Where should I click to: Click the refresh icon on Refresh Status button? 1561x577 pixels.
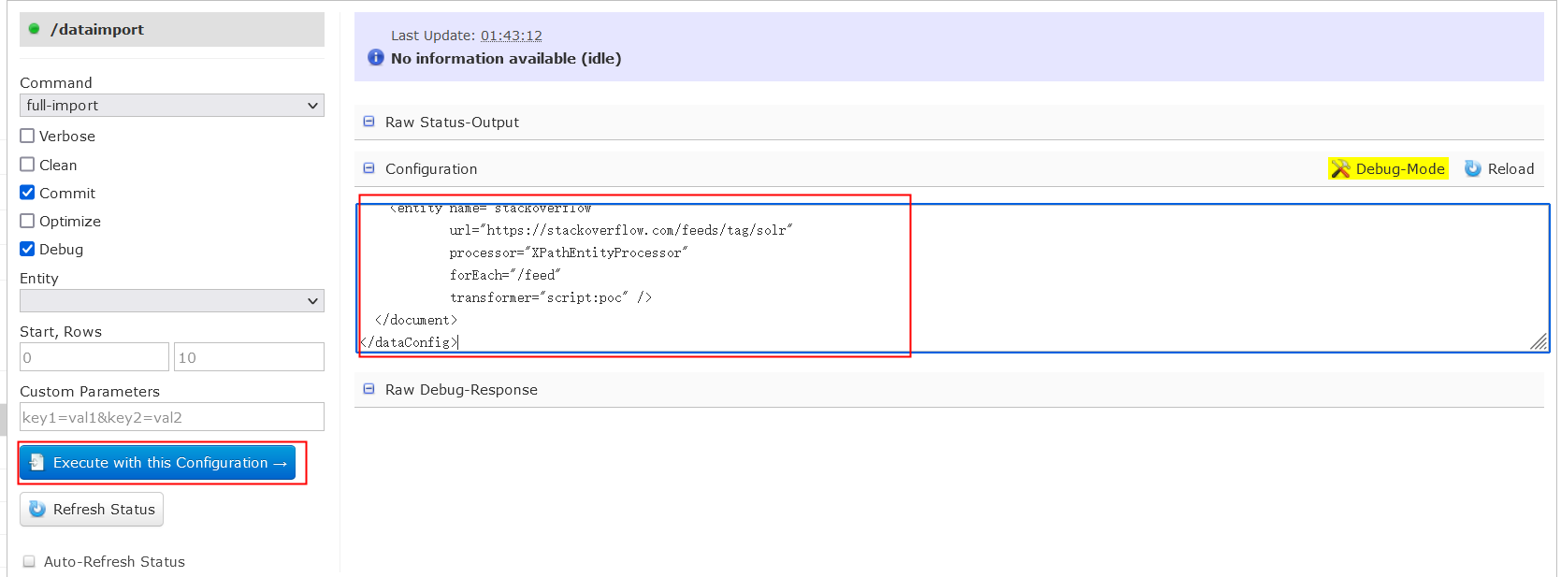[37, 509]
